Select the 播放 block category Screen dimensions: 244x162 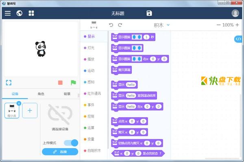pos(94,59)
